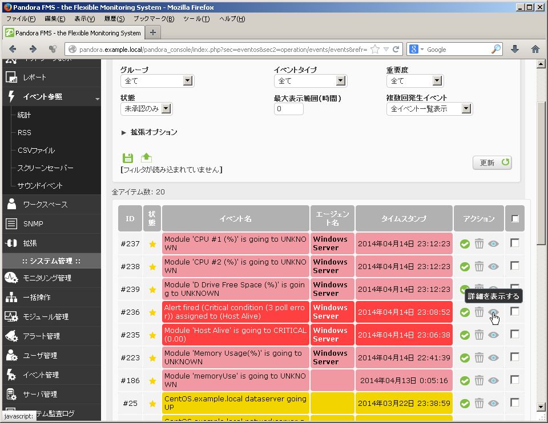The height and width of the screenshot is (423, 548).
Task: Validate event #25 with green check icon
Action: click(465, 404)
